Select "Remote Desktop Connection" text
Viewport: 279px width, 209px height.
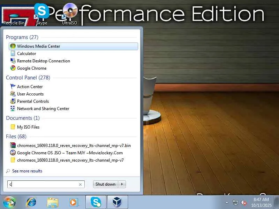[44, 61]
